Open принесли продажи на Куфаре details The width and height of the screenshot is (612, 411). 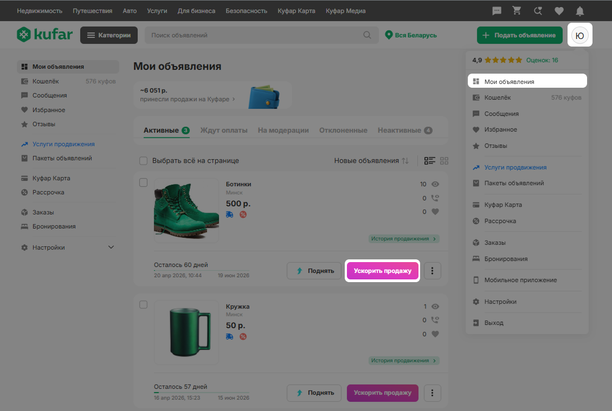click(188, 99)
